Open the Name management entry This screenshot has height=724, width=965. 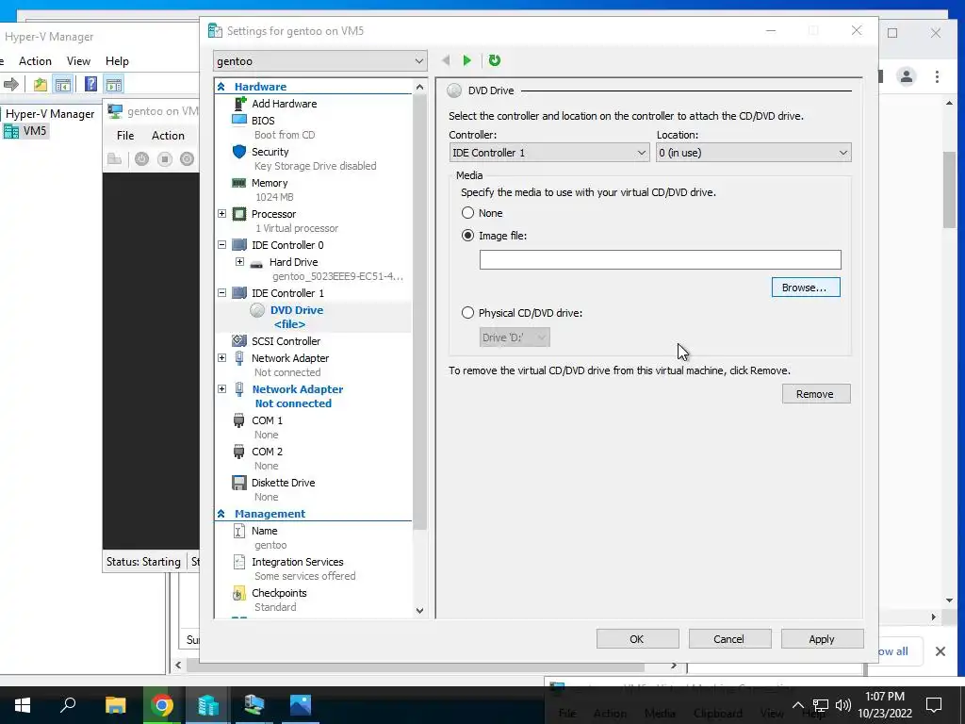pyautogui.click(x=264, y=531)
